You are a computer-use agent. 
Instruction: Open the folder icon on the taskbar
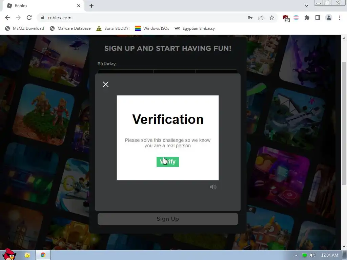[x=27, y=255]
